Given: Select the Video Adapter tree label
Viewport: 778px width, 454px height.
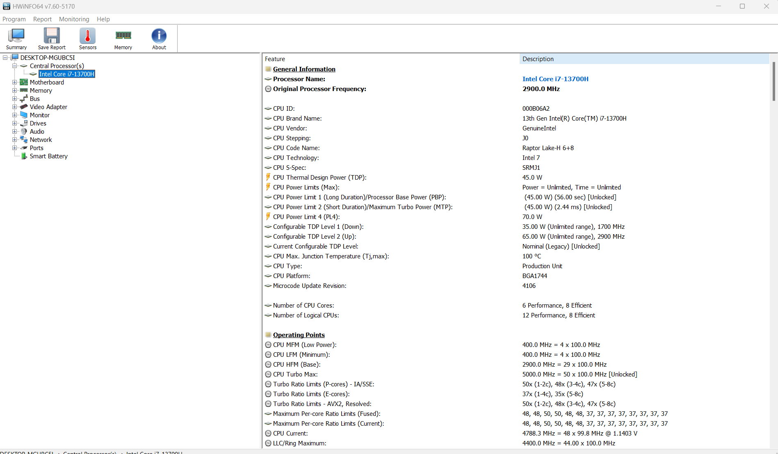Looking at the screenshot, I should pos(48,107).
